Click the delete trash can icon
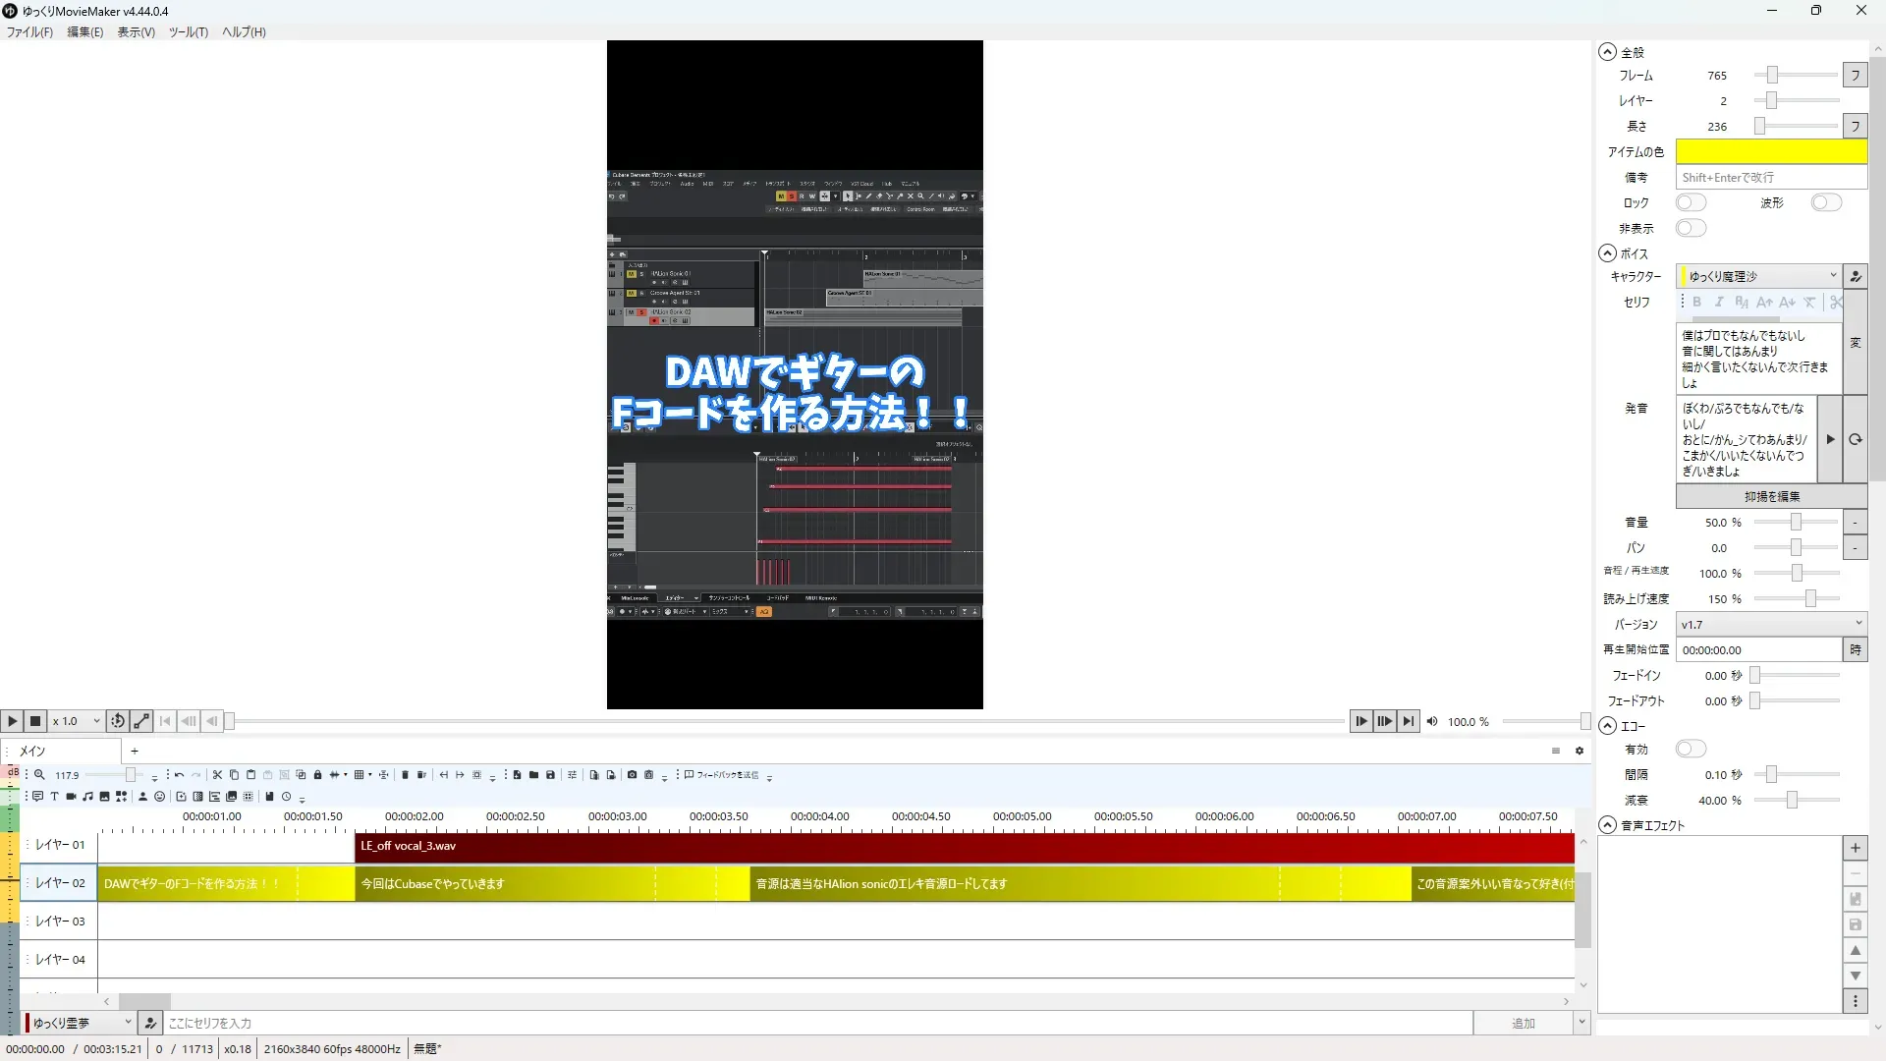1886x1061 pixels. [405, 775]
